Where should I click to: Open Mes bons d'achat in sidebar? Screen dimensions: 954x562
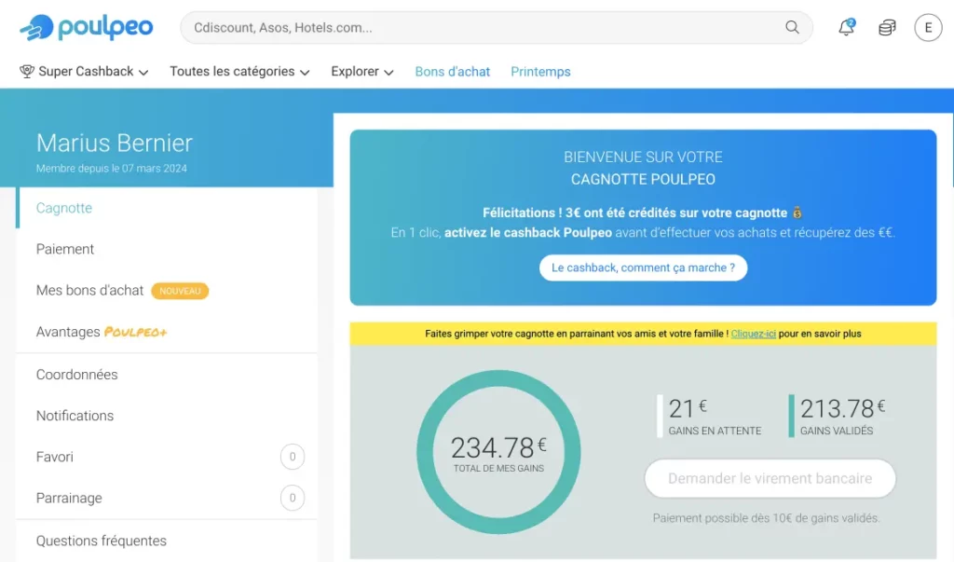89,290
